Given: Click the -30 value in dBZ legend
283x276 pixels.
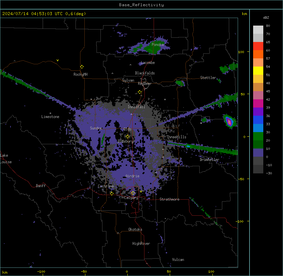Looking at the screenshot, I should click(x=269, y=173).
